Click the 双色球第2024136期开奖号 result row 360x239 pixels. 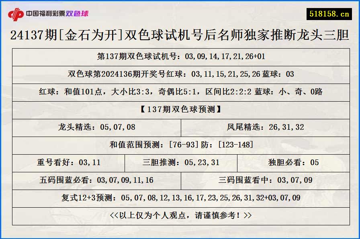pyautogui.click(x=180, y=74)
